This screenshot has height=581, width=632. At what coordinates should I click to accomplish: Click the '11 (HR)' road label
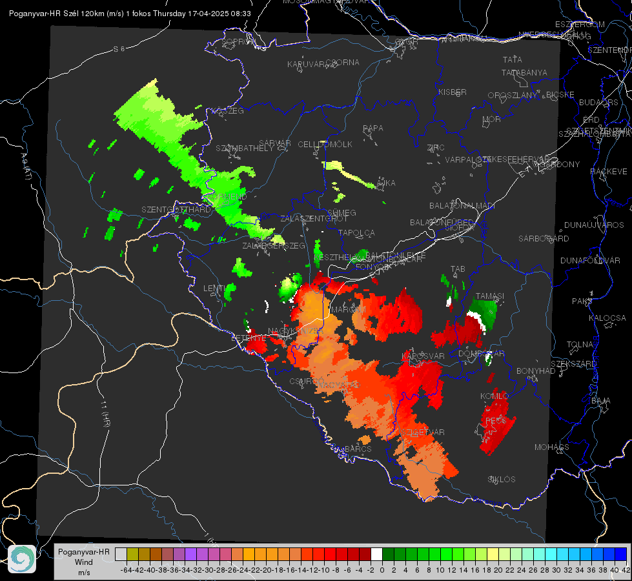pyautogui.click(x=105, y=414)
